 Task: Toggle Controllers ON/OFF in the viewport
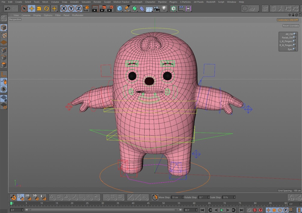(x=288, y=20)
